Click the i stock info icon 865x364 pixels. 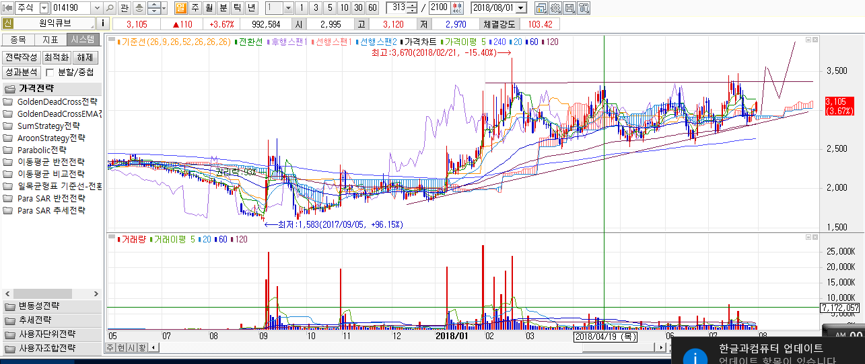click(104, 24)
